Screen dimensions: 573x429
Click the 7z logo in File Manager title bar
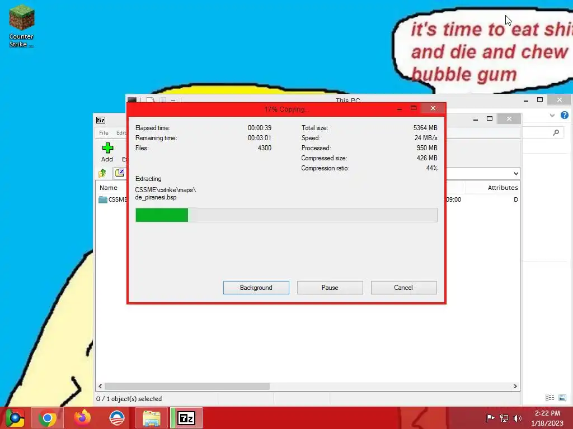tap(101, 120)
